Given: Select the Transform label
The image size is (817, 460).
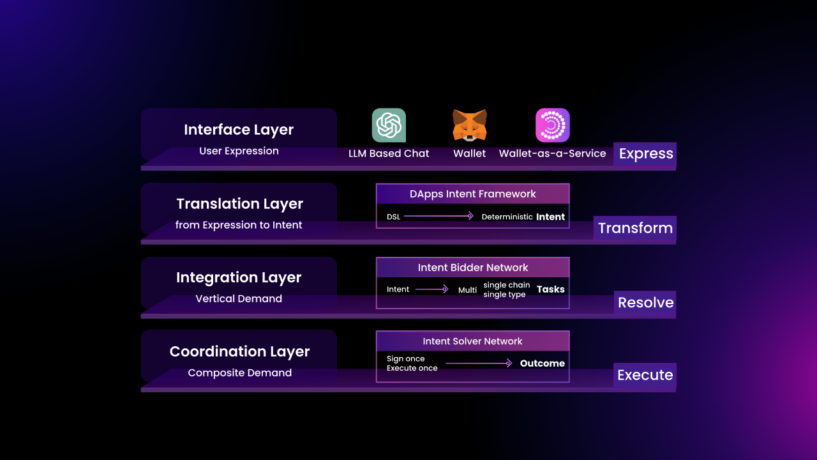Looking at the screenshot, I should (635, 228).
